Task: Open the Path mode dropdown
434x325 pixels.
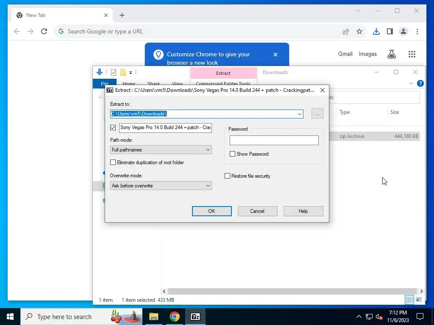Action: click(161, 150)
